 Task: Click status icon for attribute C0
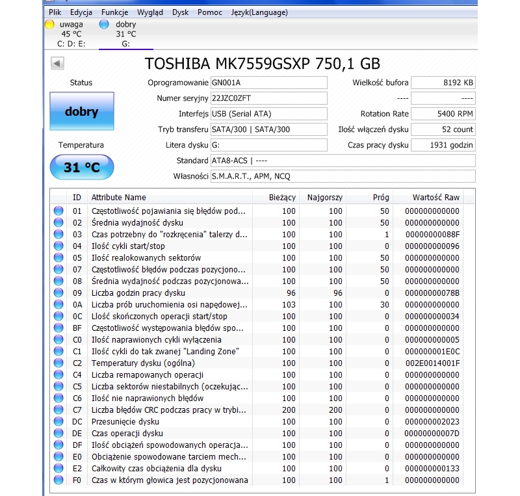58,339
